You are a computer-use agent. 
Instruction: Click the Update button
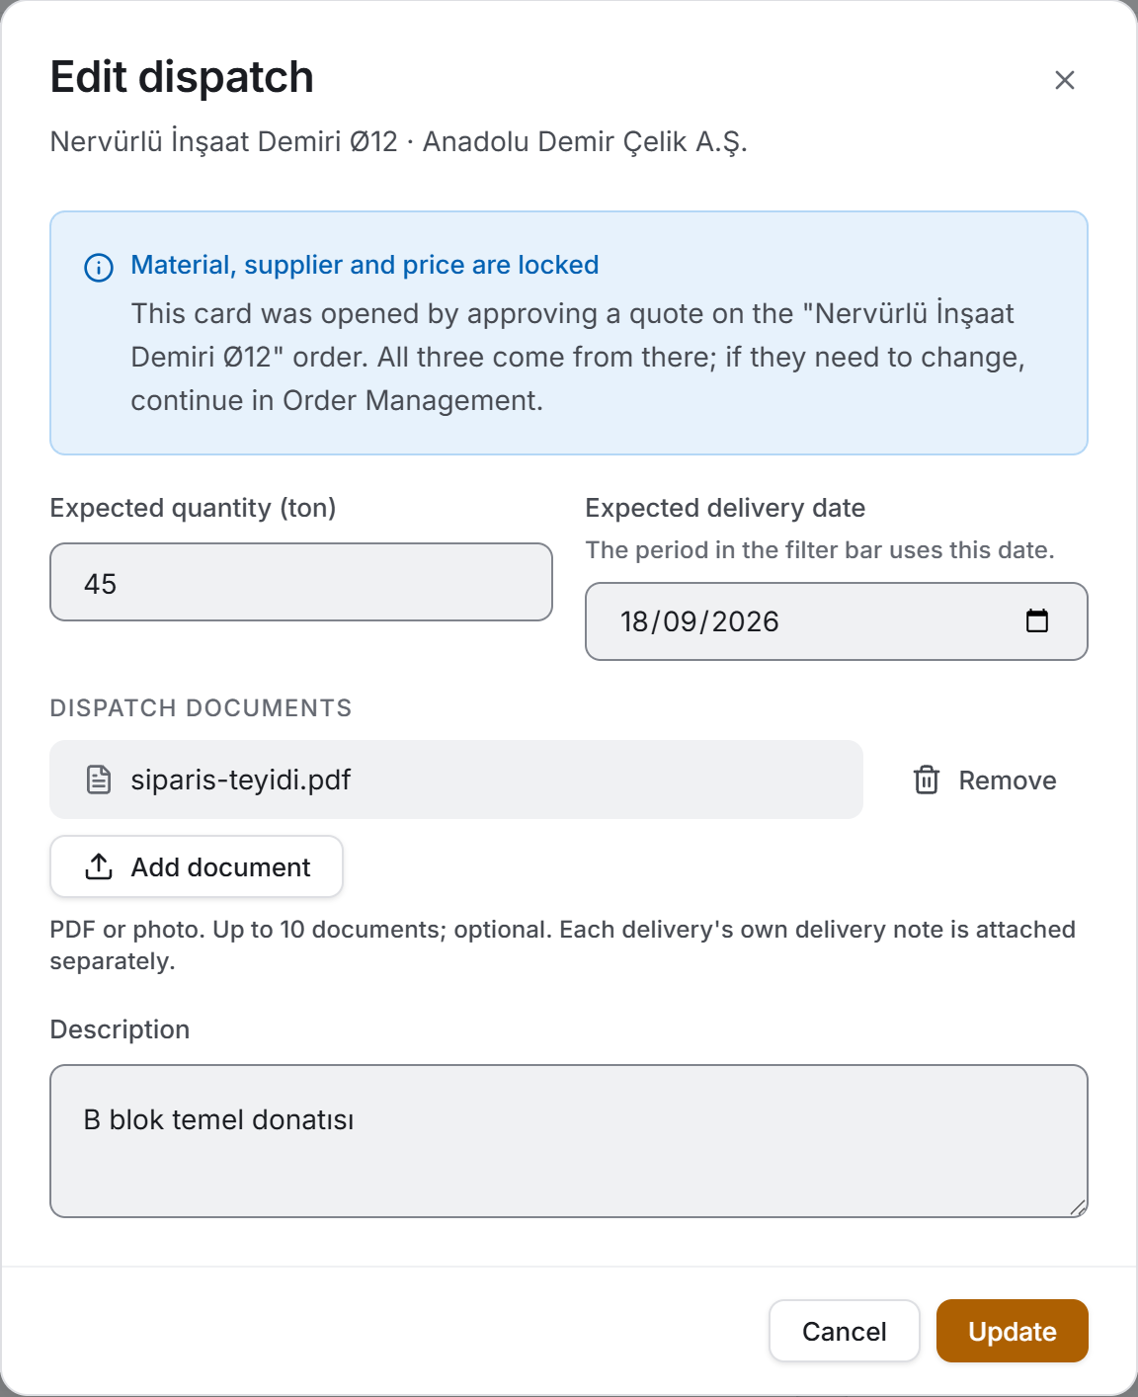pos(1013,1331)
